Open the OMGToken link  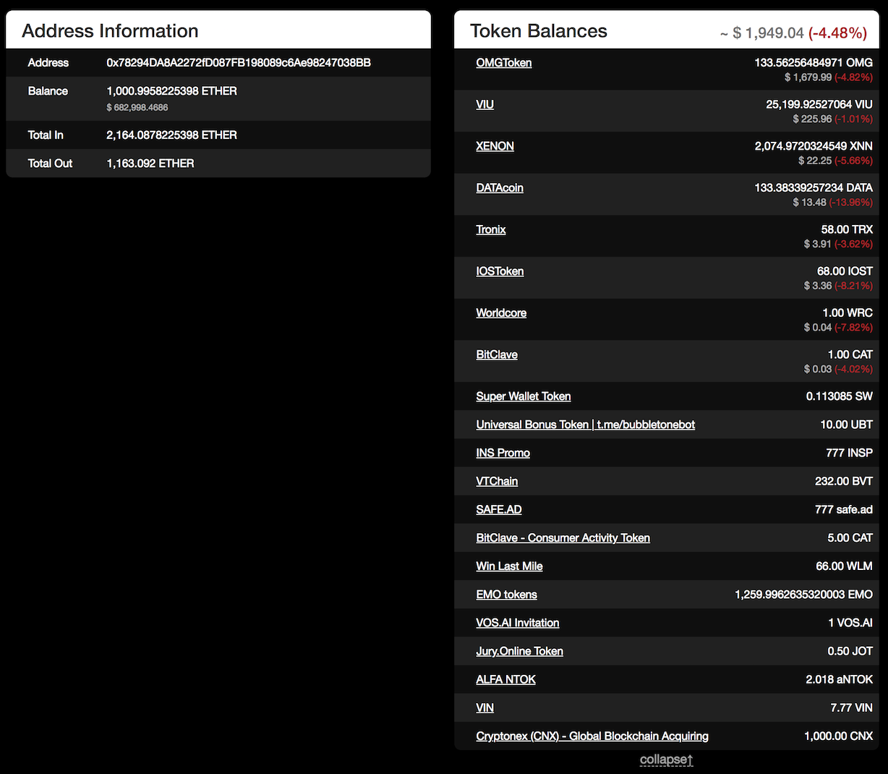click(503, 63)
